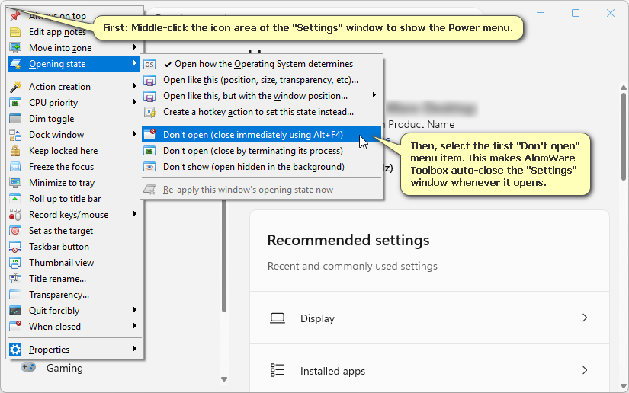The height and width of the screenshot is (393, 629).
Task: Click the eye icon beside Don't show
Action: (149, 167)
